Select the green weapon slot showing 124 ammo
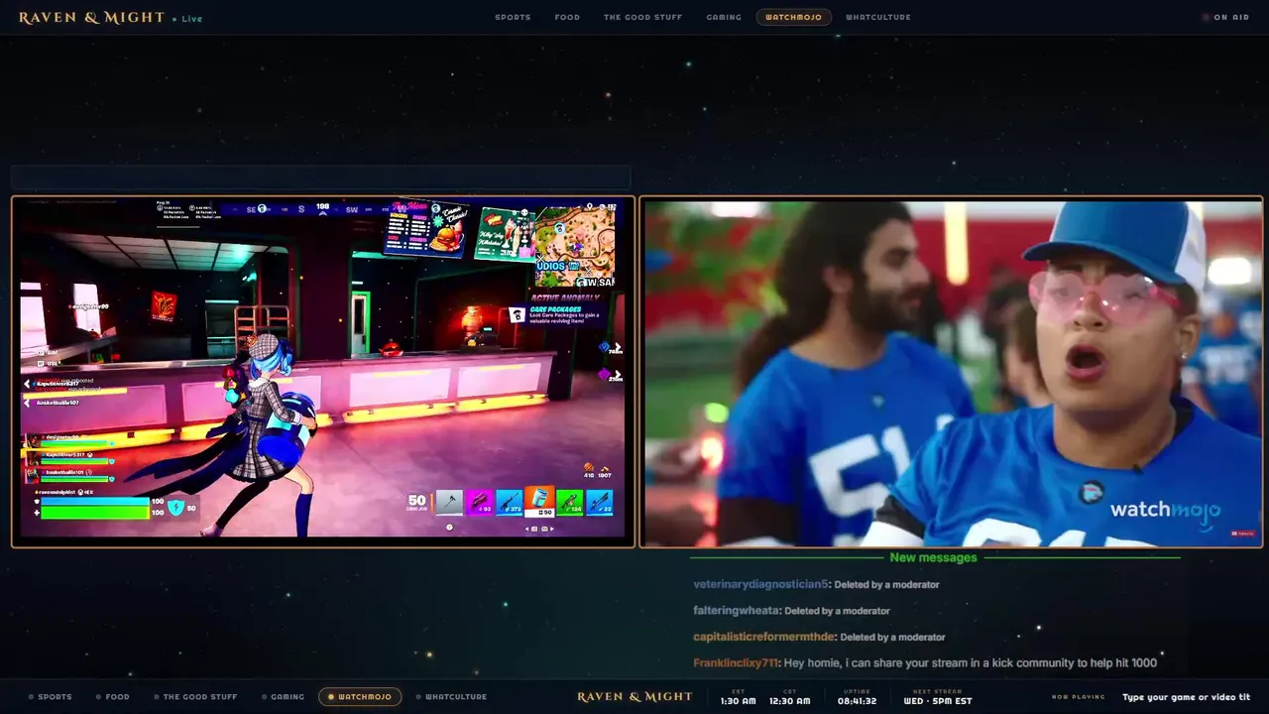Screen dimensions: 1269x714 (569, 502)
